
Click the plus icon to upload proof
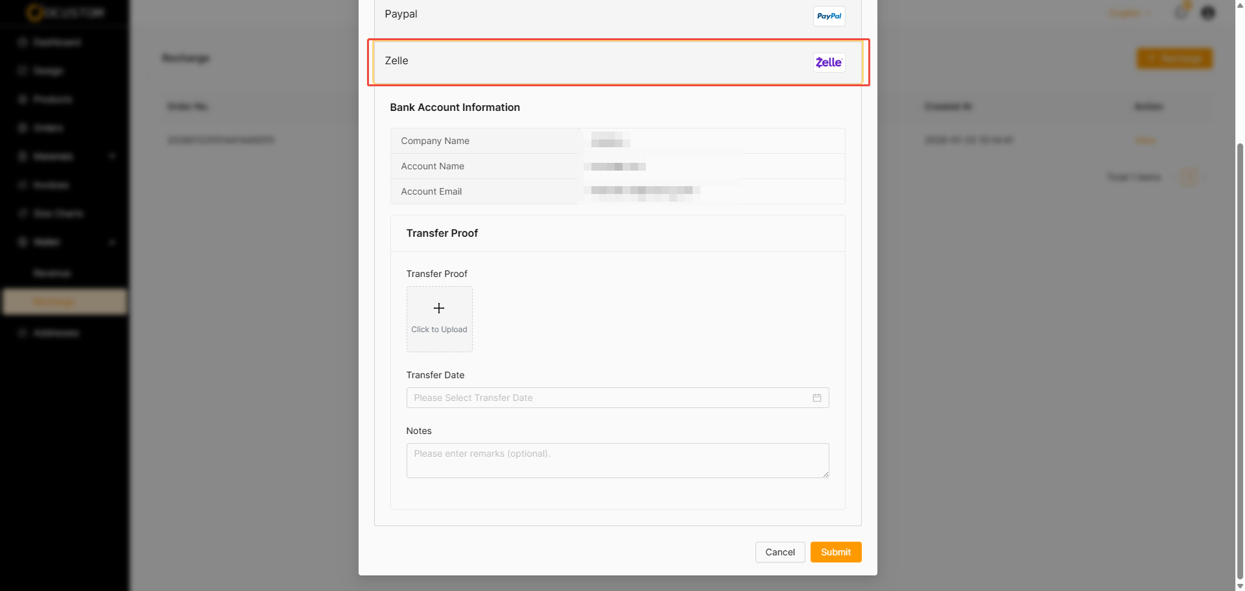439,308
